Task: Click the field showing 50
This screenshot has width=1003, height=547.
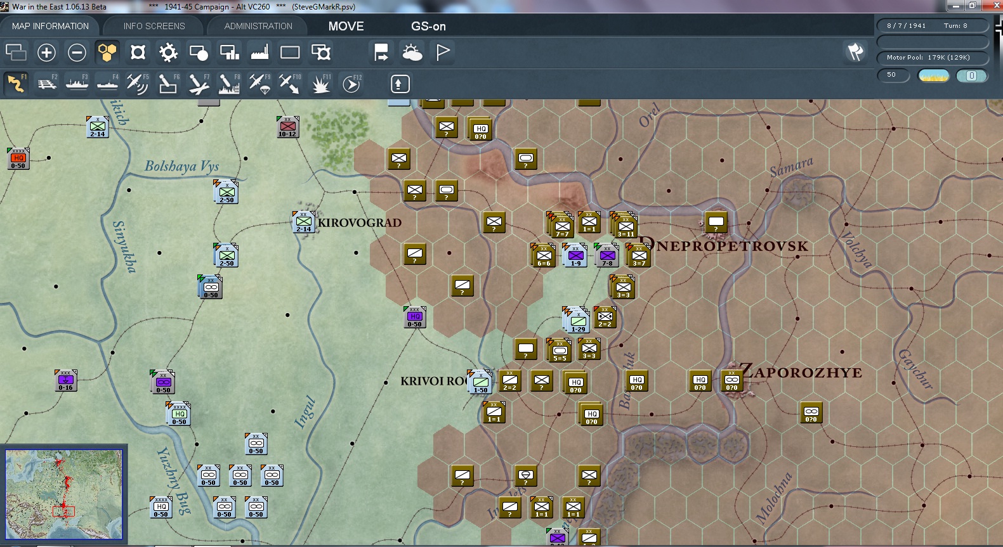Action: tap(893, 75)
